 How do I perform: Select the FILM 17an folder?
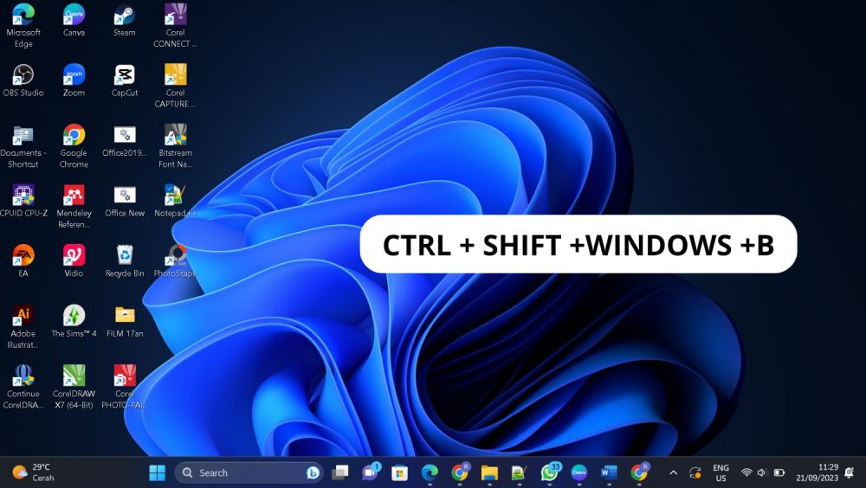click(124, 321)
